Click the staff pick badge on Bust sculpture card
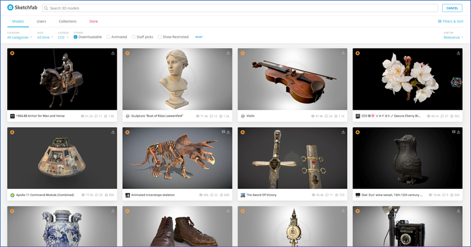The image size is (471, 247). point(127,53)
